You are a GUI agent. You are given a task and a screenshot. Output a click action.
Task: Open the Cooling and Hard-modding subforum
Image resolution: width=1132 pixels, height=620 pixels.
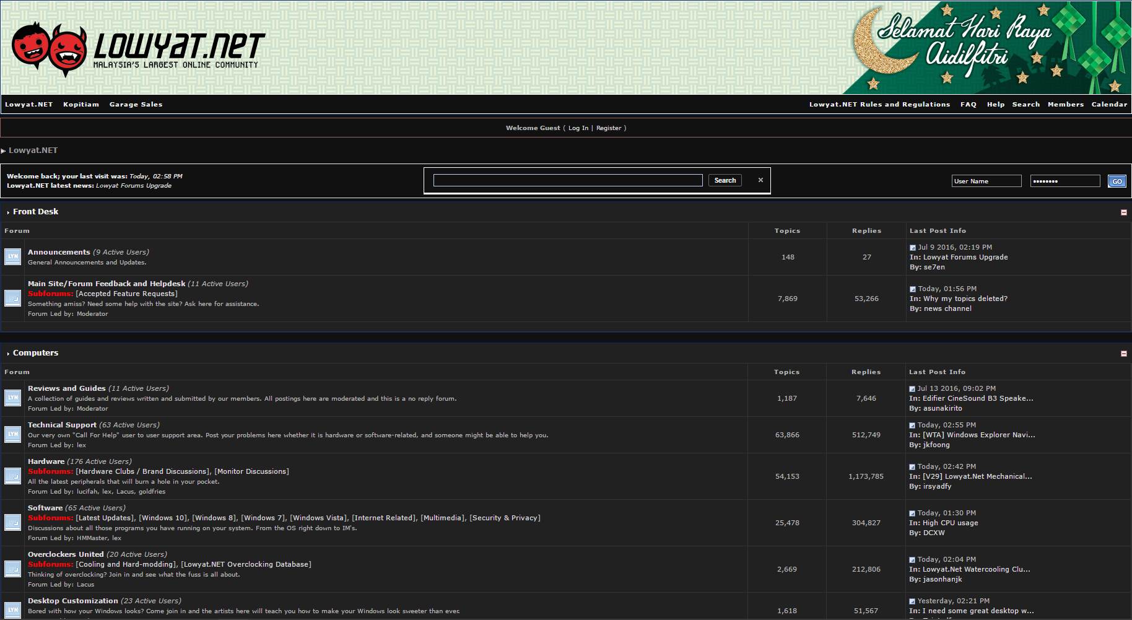[x=126, y=564]
